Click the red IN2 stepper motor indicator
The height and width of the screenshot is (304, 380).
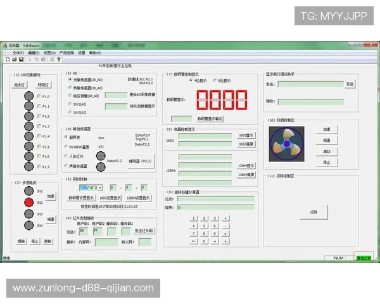[x=28, y=203]
